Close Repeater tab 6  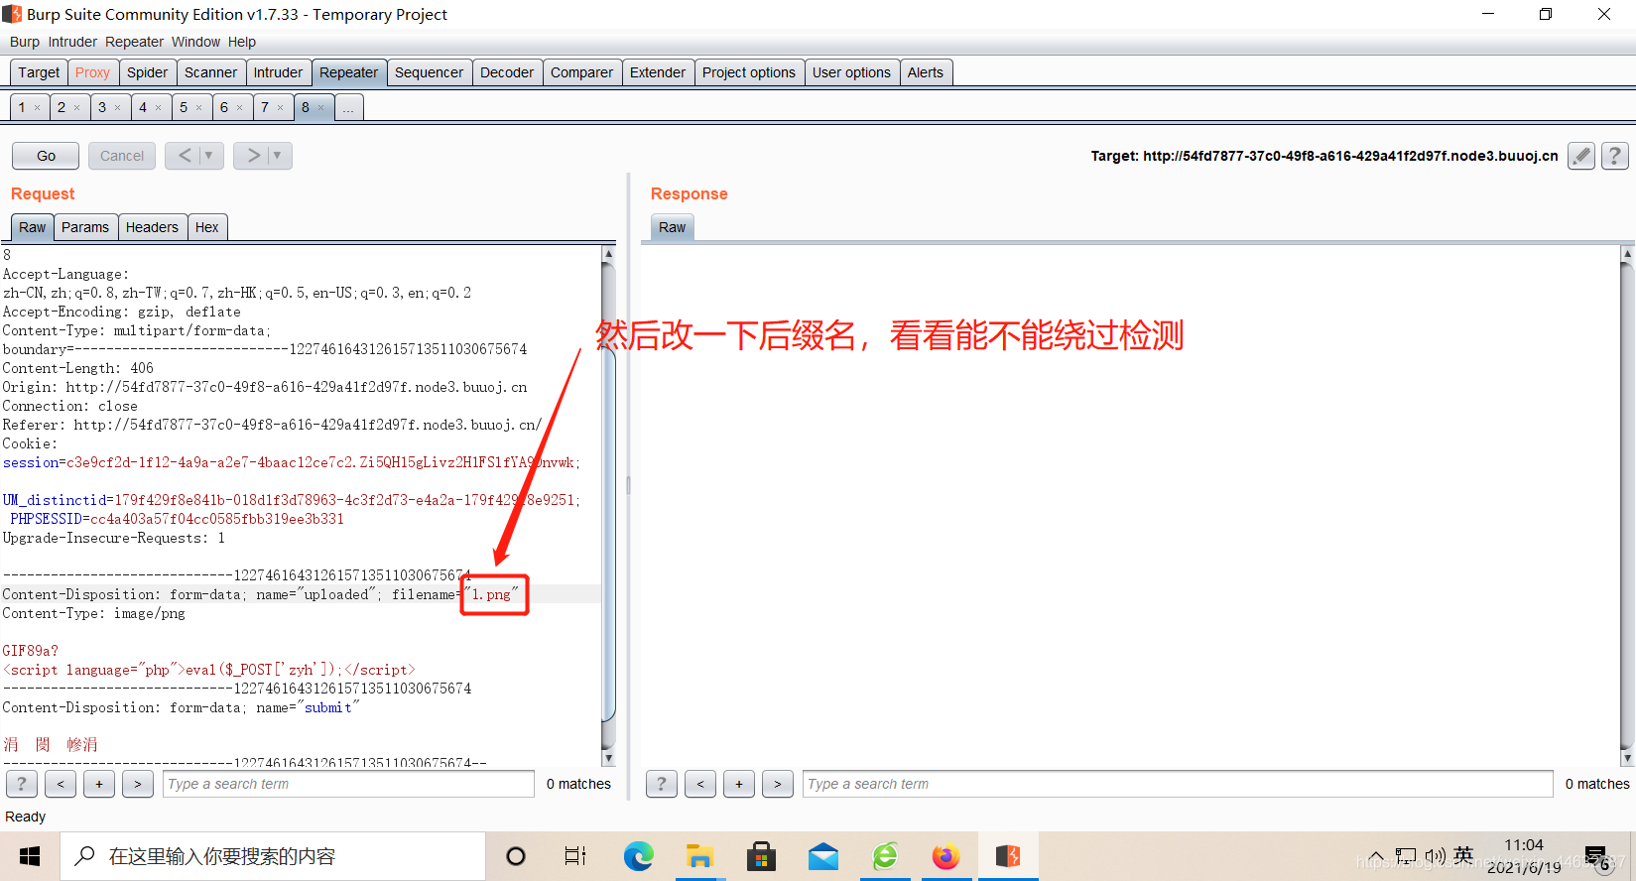pos(239,108)
